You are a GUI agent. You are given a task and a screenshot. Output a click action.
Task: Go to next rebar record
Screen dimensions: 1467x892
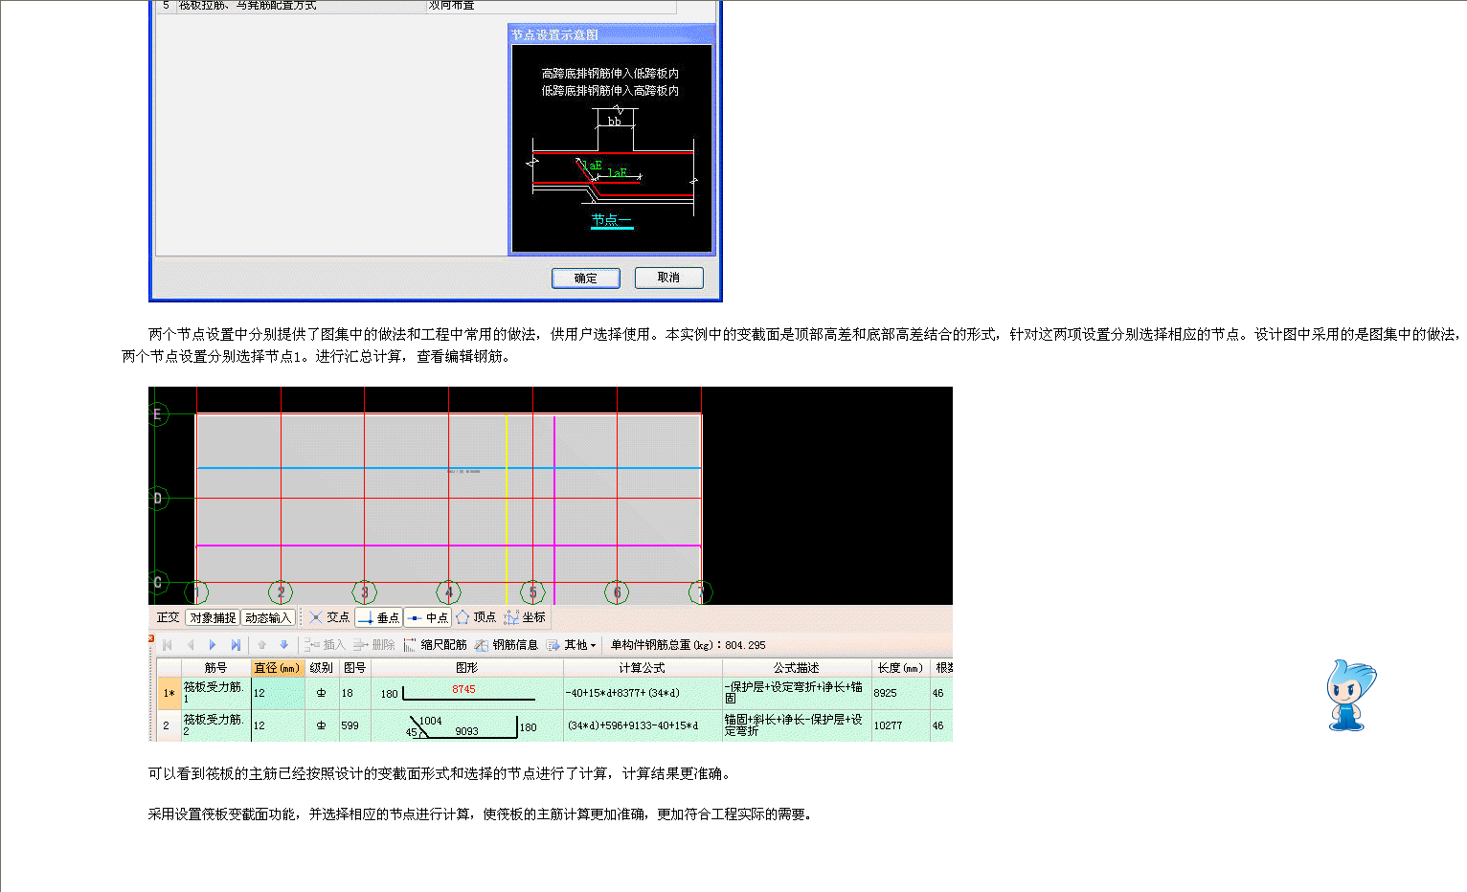[x=213, y=645]
